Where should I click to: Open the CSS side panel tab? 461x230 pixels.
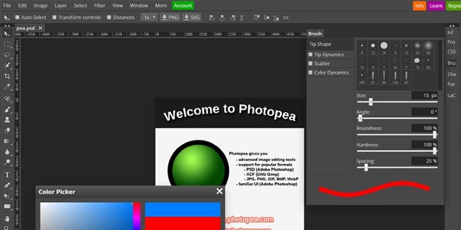click(x=452, y=52)
